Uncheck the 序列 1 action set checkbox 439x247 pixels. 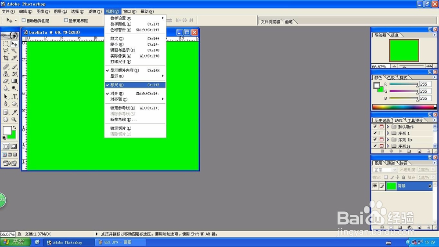[375, 133]
